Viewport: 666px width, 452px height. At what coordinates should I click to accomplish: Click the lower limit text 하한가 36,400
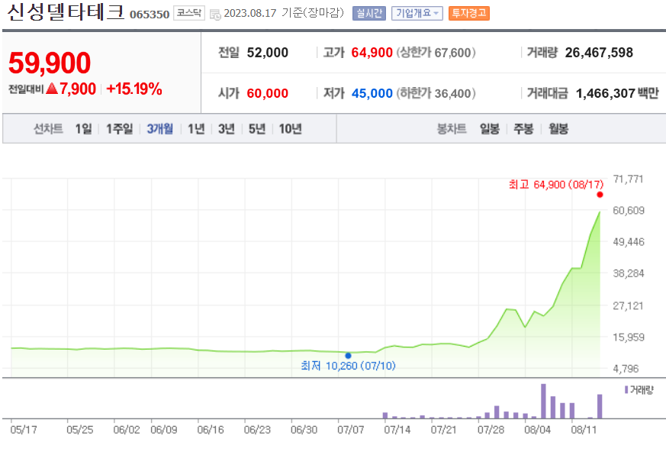(436, 93)
